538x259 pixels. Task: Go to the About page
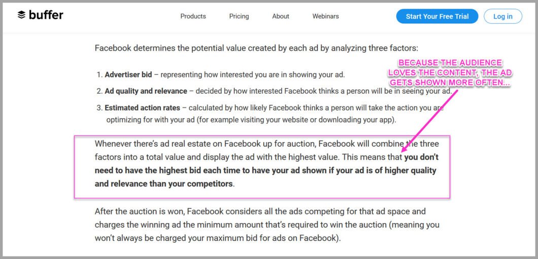pos(281,16)
